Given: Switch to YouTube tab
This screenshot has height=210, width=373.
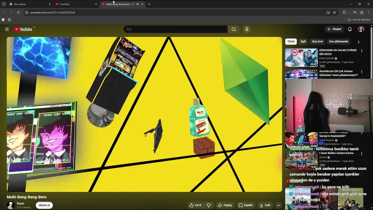Looking at the screenshot, I should [x=76, y=4].
